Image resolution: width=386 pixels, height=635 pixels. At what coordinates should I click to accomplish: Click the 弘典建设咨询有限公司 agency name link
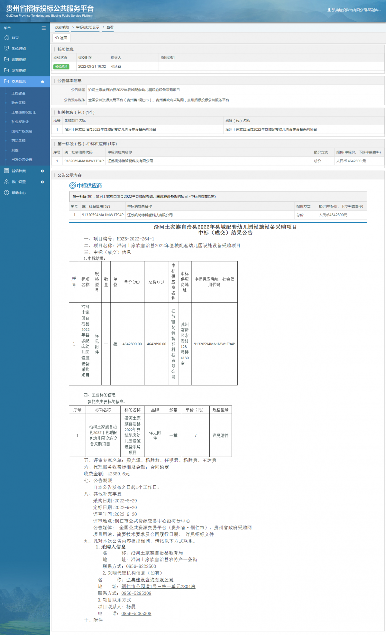[150, 580]
